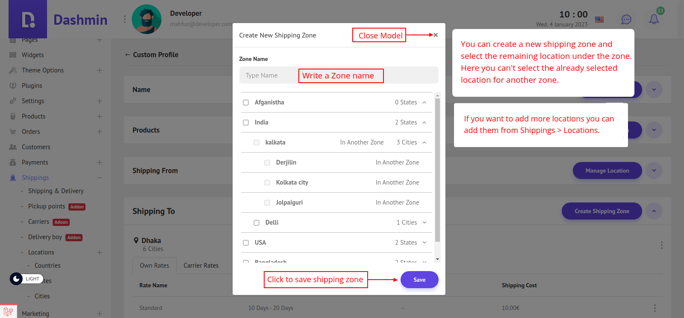684x318 pixels.
Task: Tick the Delli state checkbox
Action: click(256, 223)
